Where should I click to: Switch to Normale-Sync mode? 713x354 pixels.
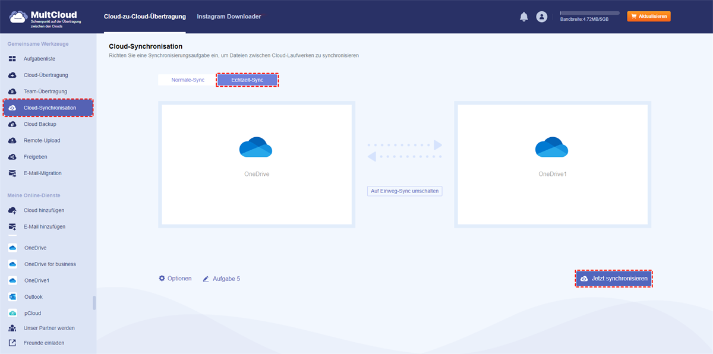pyautogui.click(x=188, y=80)
